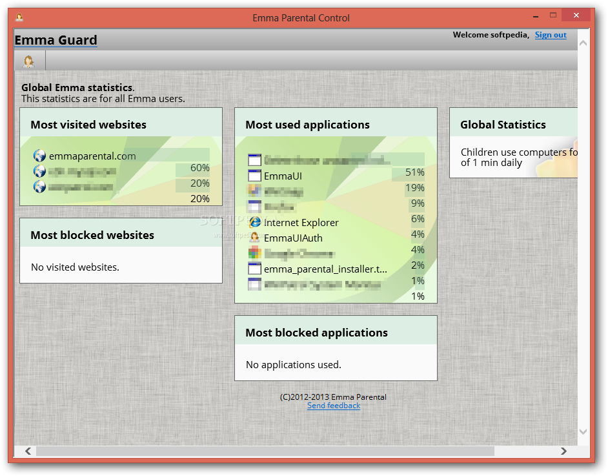Click the 60% website usage value

(x=199, y=167)
